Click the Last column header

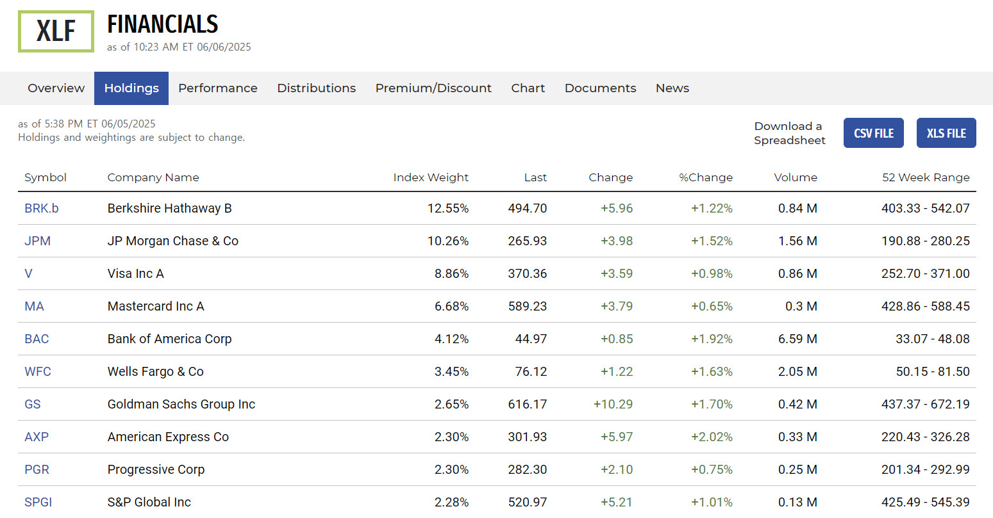tap(535, 178)
